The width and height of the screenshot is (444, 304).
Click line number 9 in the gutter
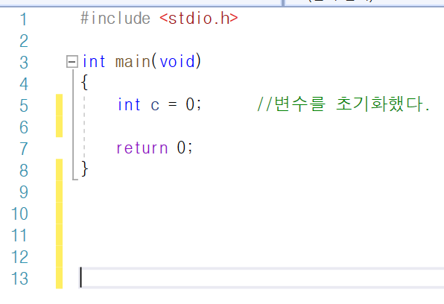(x=24, y=192)
